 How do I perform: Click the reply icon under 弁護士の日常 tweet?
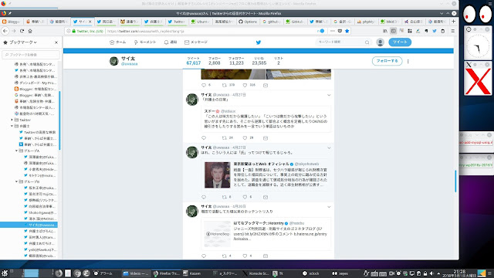204,138
